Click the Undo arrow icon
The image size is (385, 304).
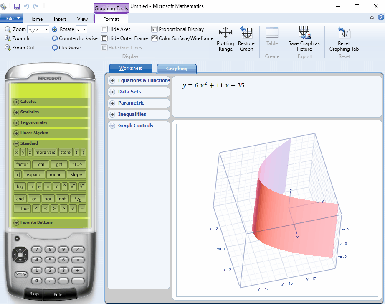pyautogui.click(x=27, y=6)
